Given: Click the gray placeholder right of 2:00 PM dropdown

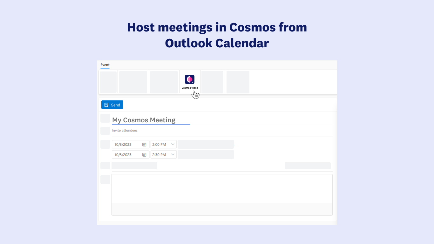Looking at the screenshot, I should point(206,144).
